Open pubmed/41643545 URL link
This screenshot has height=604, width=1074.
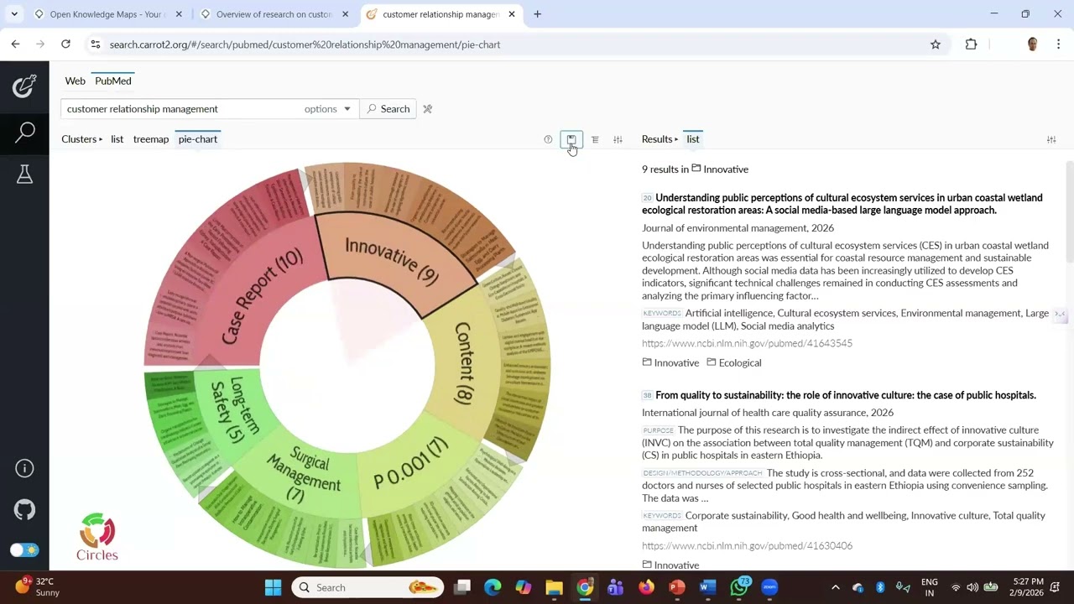coord(747,344)
